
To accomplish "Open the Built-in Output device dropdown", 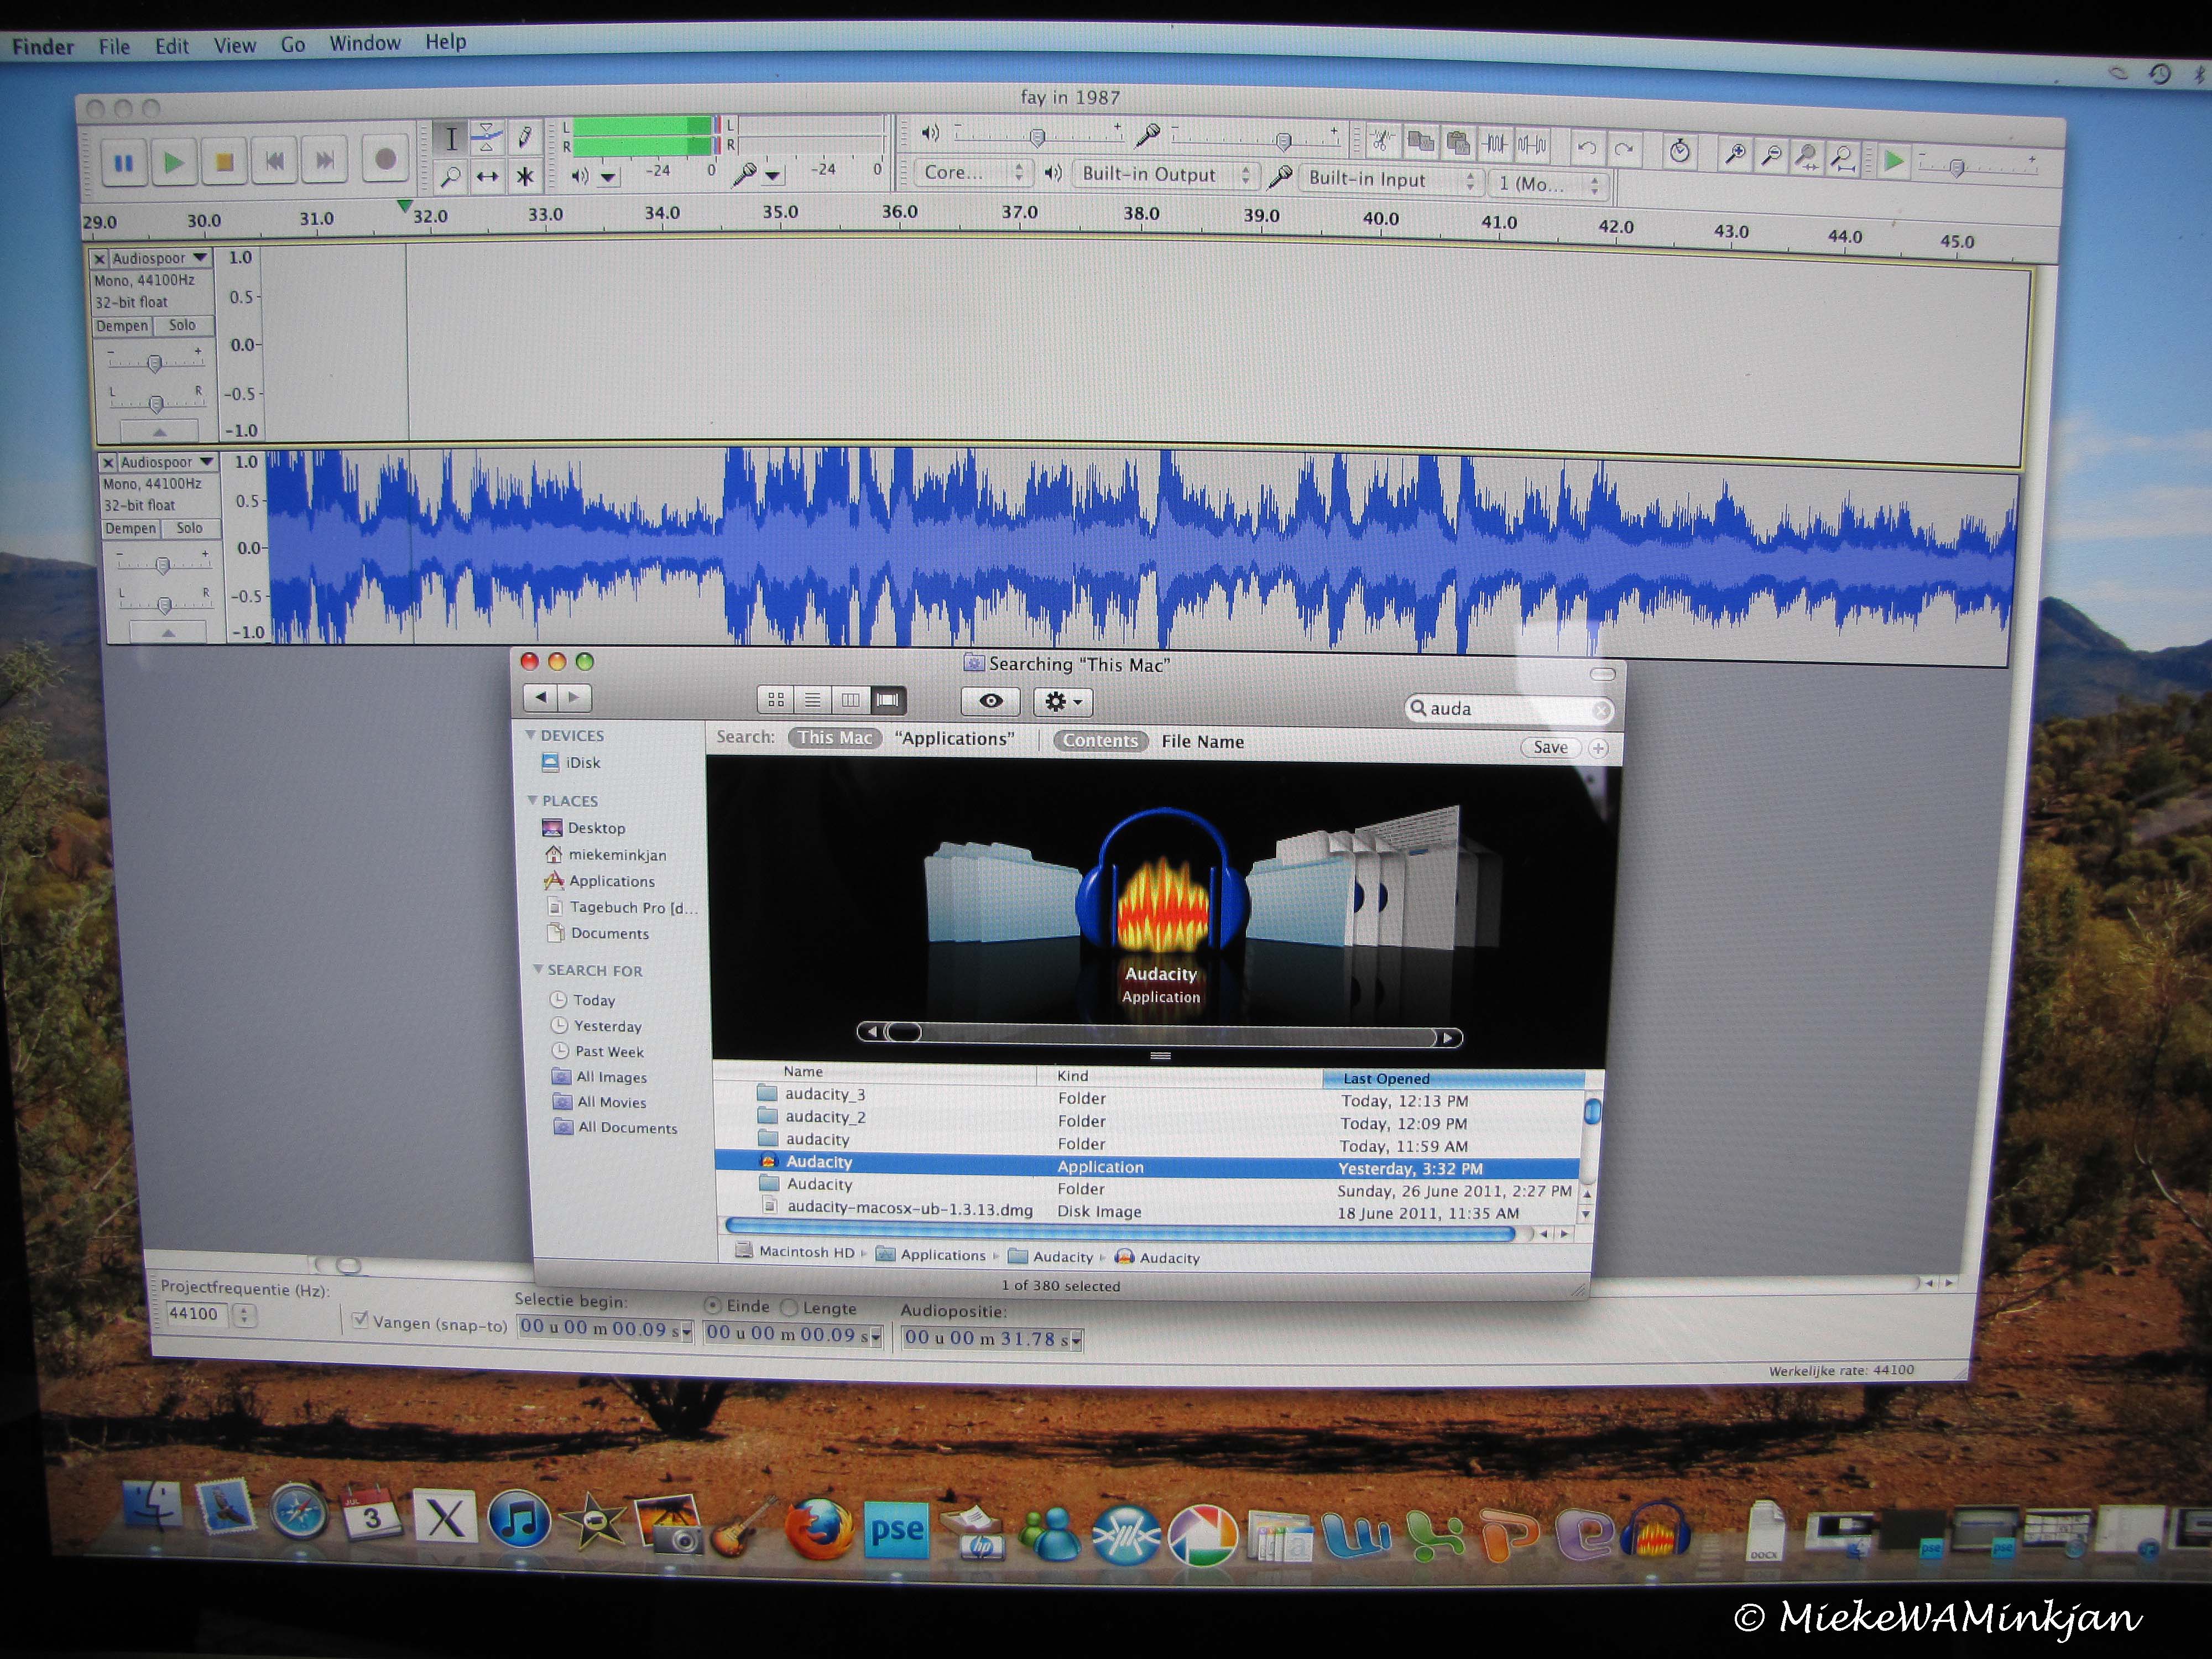I will (x=1166, y=174).
